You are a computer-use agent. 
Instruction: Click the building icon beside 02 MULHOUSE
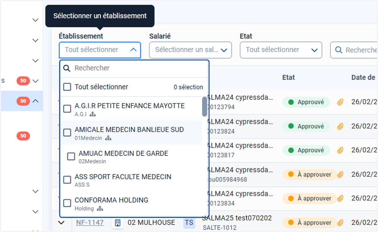(x=117, y=223)
